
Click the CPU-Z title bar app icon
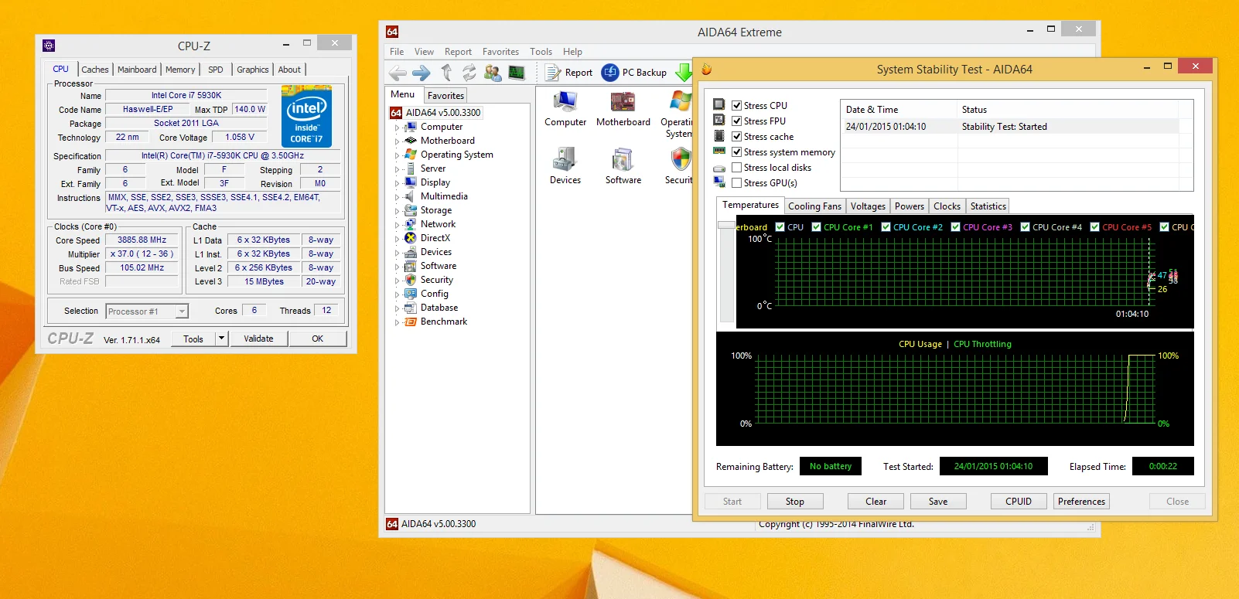pos(49,46)
